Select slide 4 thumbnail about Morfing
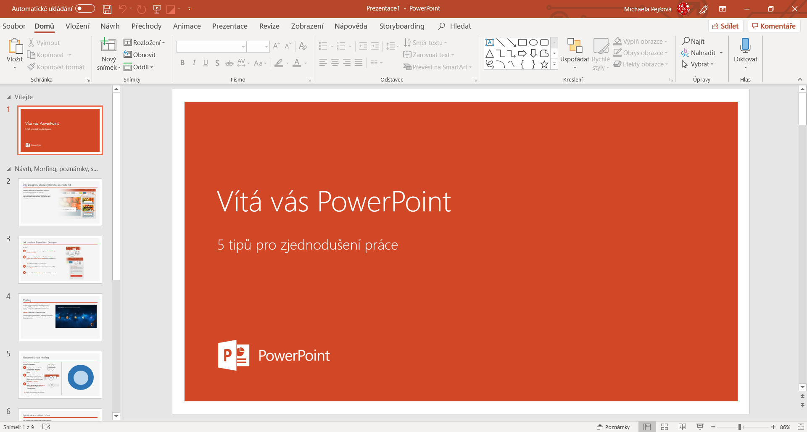 tap(60, 317)
